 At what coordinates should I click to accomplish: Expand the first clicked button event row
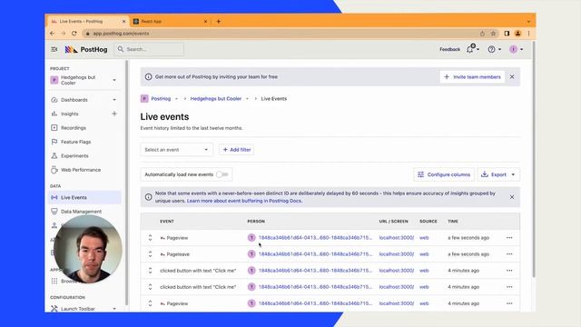[x=150, y=271]
